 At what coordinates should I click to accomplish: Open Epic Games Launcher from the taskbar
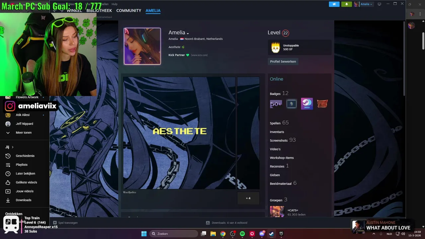[281, 234]
